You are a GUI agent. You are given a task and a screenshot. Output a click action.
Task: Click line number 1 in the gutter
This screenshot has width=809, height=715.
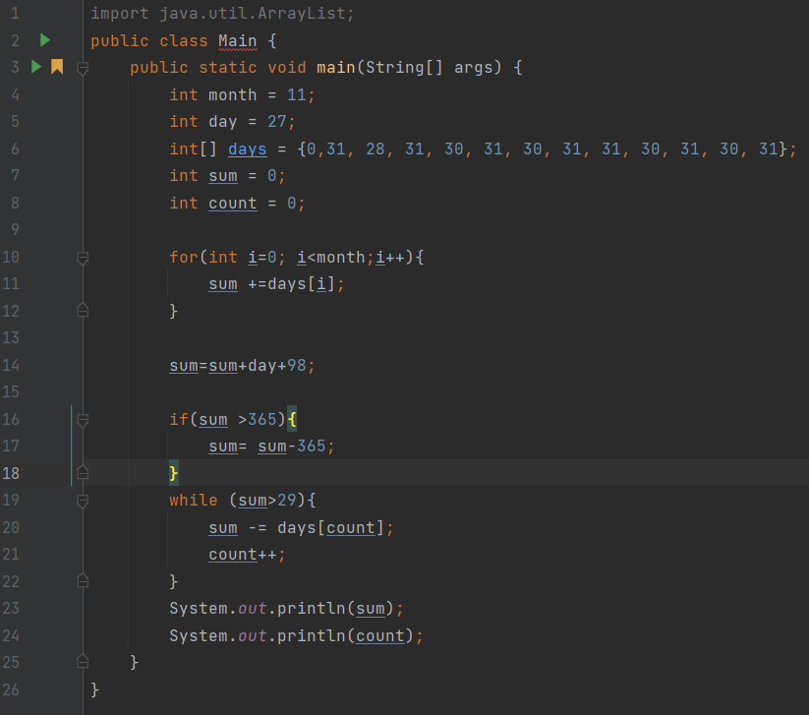pyautogui.click(x=15, y=14)
